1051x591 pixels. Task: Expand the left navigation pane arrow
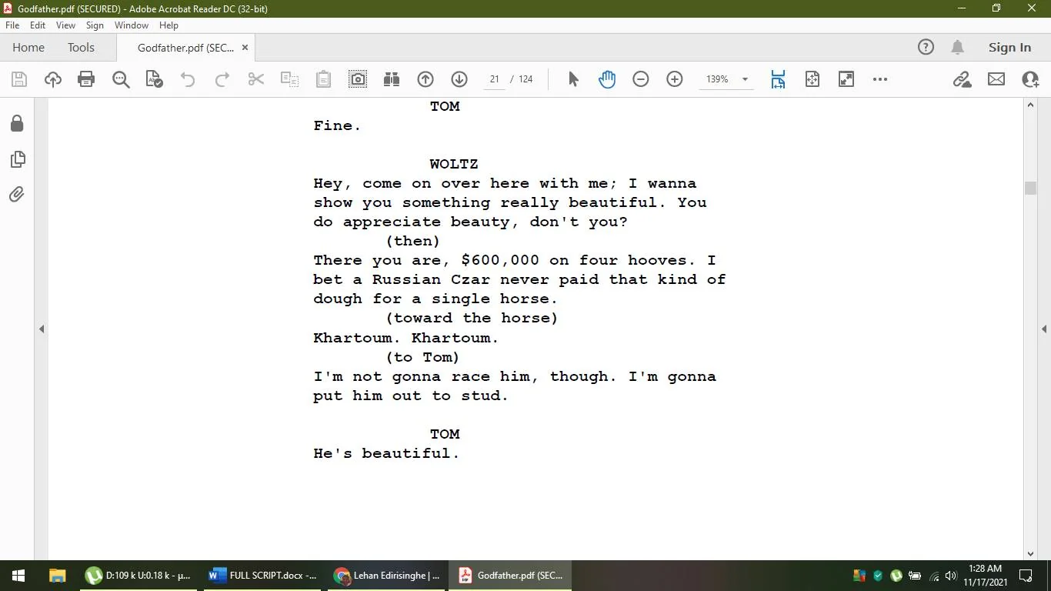point(42,329)
